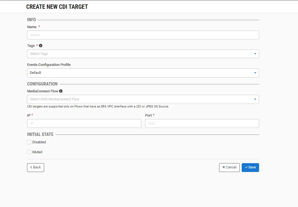Click the Back button
This screenshot has height=207, width=298.
tap(36, 168)
